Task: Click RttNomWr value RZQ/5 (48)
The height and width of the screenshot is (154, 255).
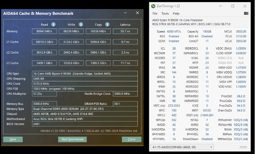Action: click(241, 120)
